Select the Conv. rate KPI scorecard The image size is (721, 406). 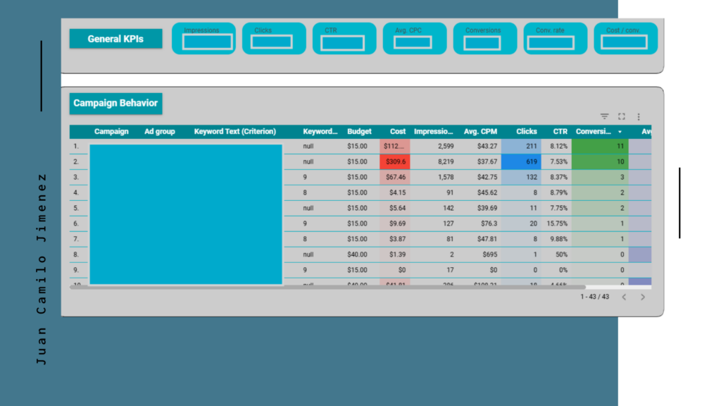[x=556, y=39]
